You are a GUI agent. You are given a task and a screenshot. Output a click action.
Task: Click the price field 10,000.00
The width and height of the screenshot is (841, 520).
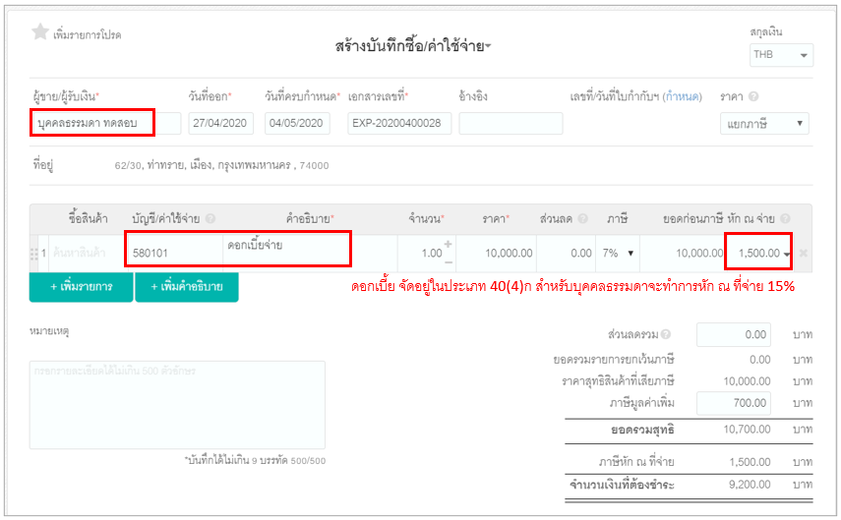(496, 253)
